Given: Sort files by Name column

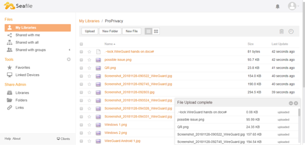Looking at the screenshot, I should click(110, 44).
